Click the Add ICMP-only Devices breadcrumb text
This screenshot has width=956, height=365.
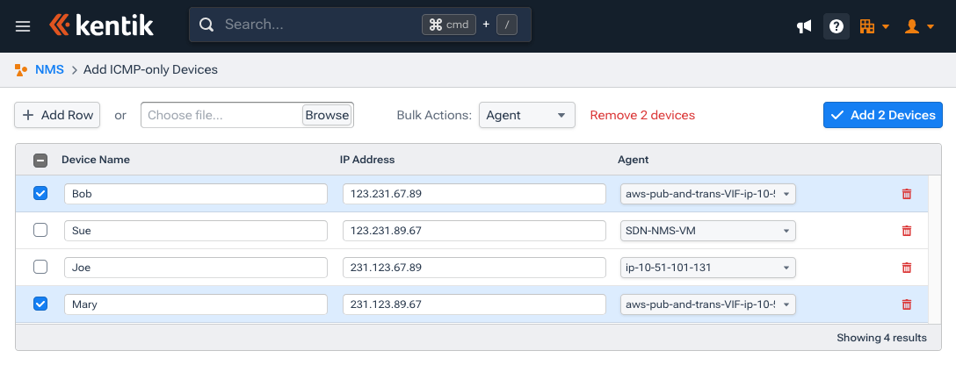[x=150, y=69]
